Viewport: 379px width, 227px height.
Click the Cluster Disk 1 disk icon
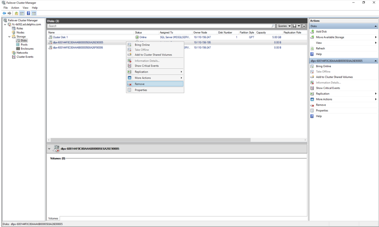pos(50,37)
